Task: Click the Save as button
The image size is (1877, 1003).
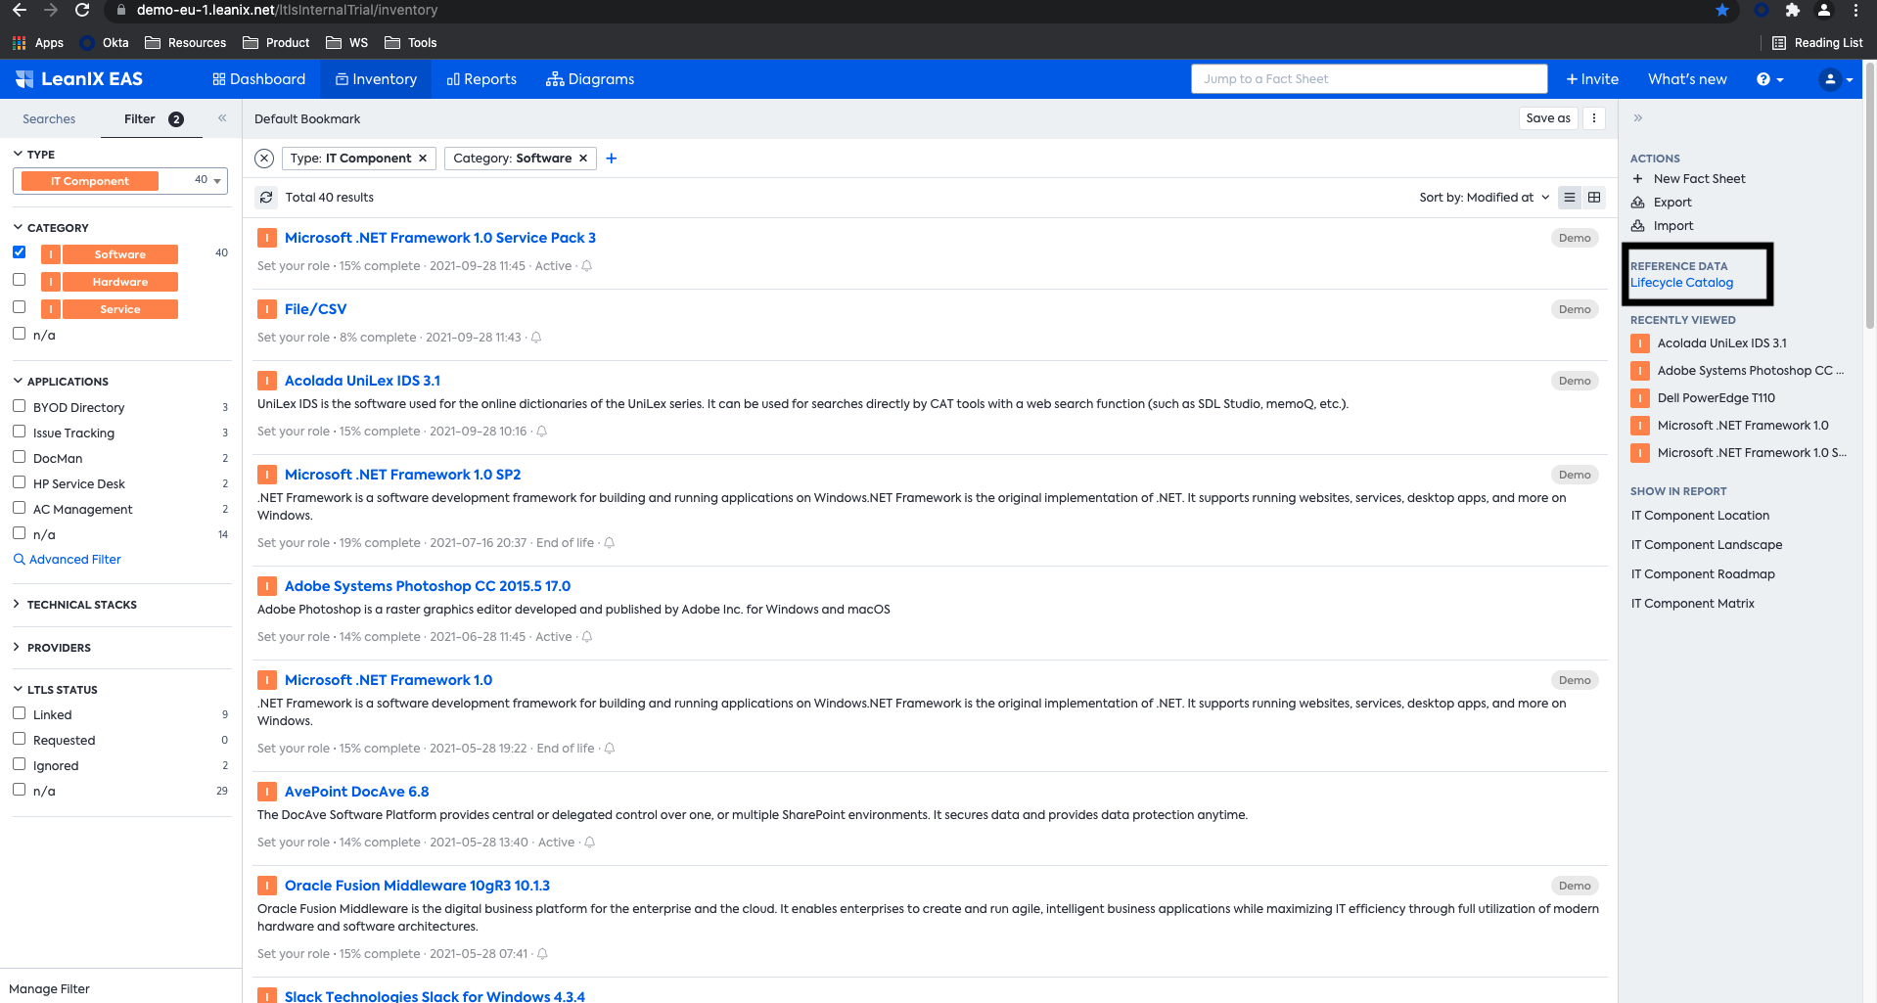Action: 1548,118
